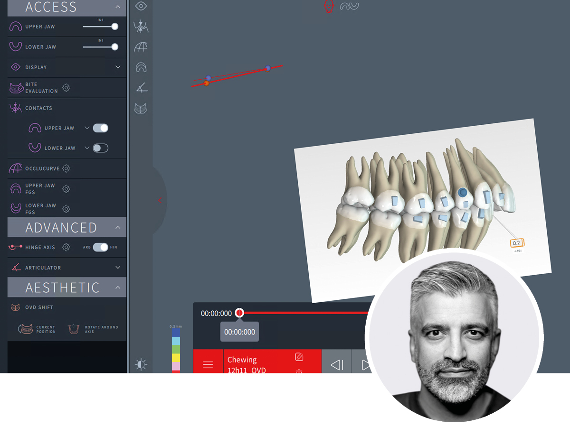This screenshot has width=570, height=427.
Task: Click the FGS jaw icon at toolbar bottom
Action: [x=140, y=109]
